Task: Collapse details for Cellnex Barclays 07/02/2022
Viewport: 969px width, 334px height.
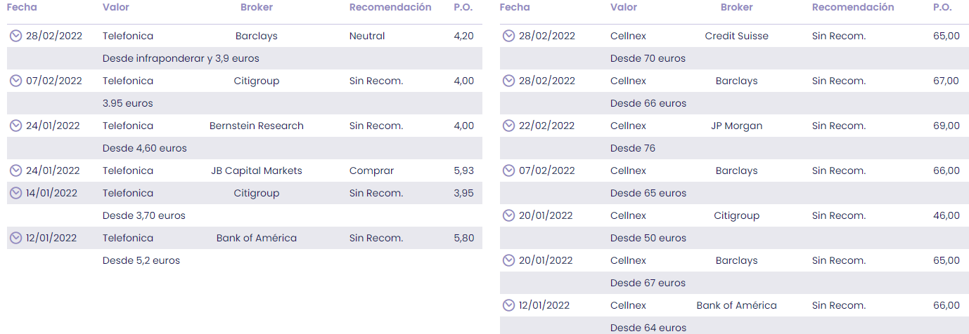Action: 509,171
